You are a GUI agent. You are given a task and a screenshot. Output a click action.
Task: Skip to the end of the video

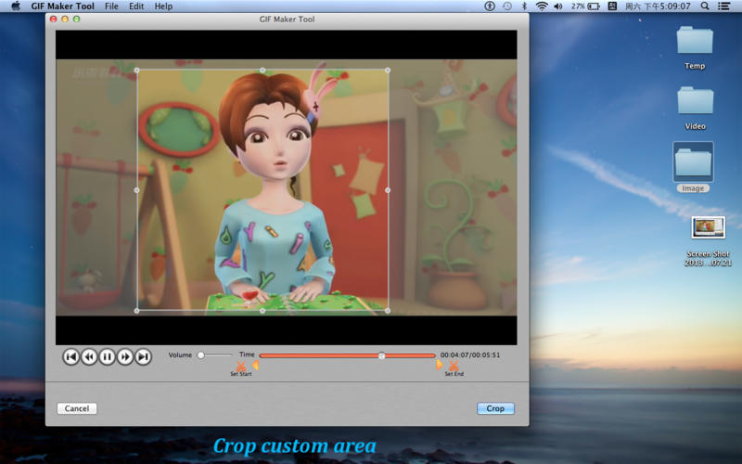coord(143,356)
